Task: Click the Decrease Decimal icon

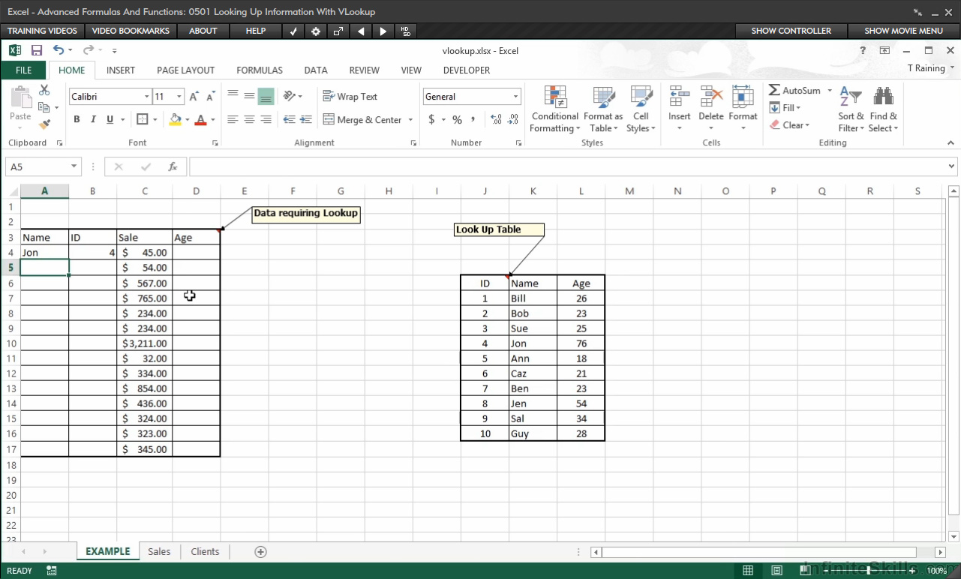Action: pyautogui.click(x=513, y=119)
